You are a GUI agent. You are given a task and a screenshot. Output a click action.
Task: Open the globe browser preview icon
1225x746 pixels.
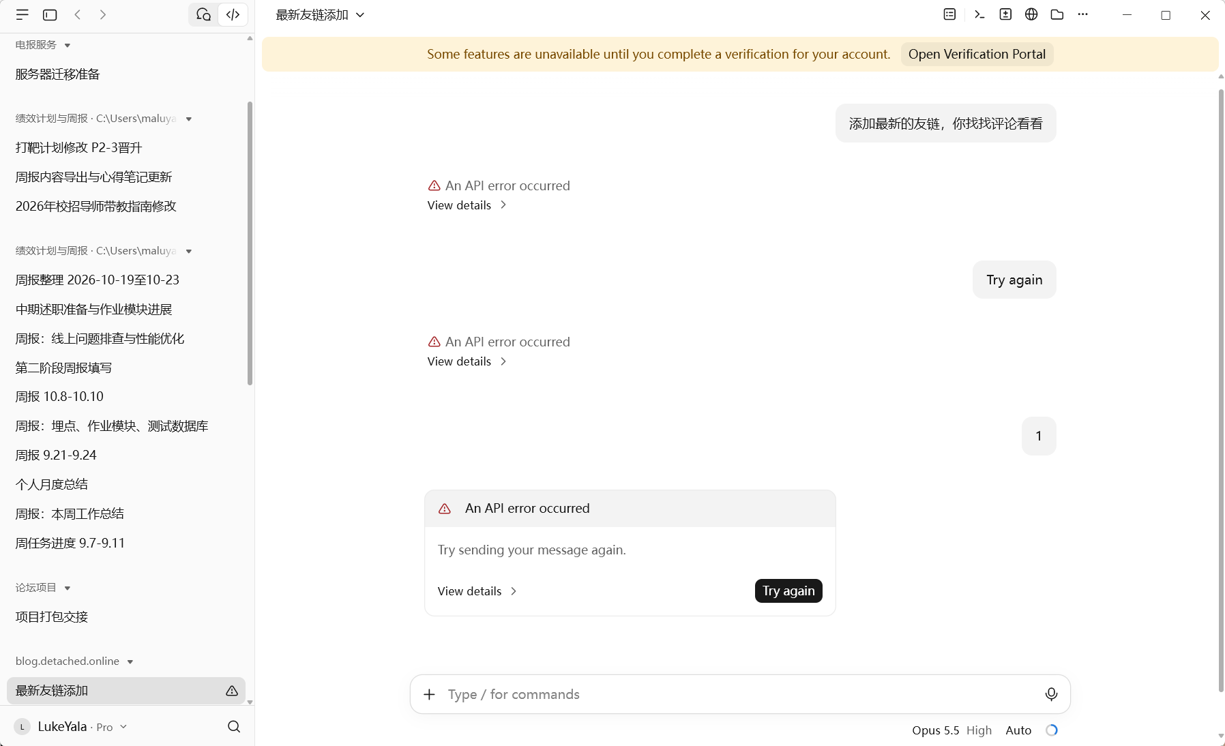(x=1031, y=14)
